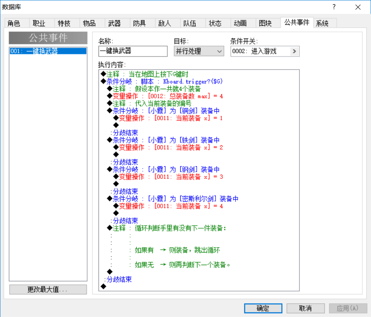The height and width of the screenshot is (317, 371).
Task: Open the 特技 tab
Action: point(67,23)
